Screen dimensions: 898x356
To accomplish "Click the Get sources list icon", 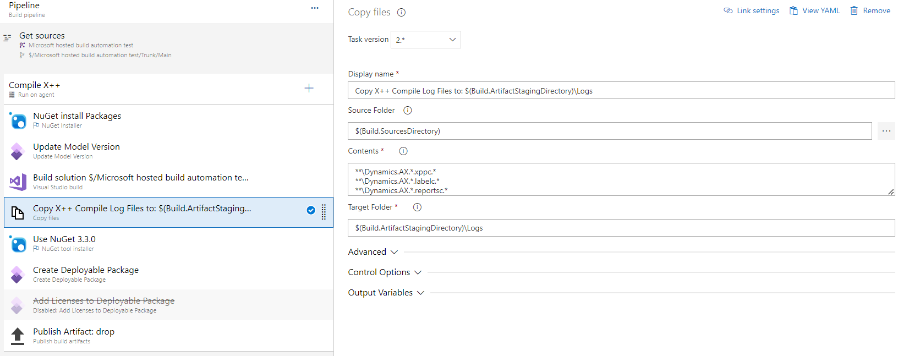I will [7, 38].
